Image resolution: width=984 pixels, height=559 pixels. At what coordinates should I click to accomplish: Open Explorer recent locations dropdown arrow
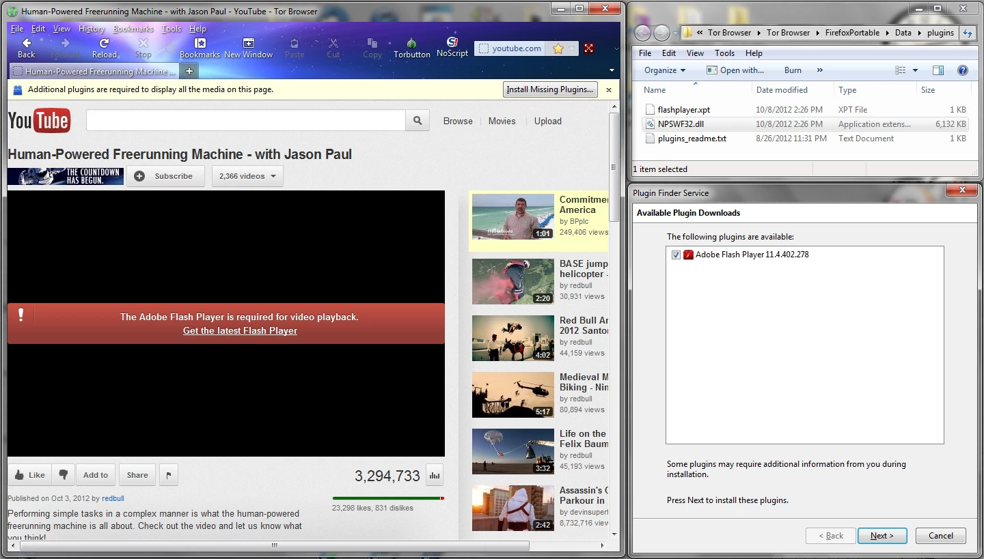(675, 33)
